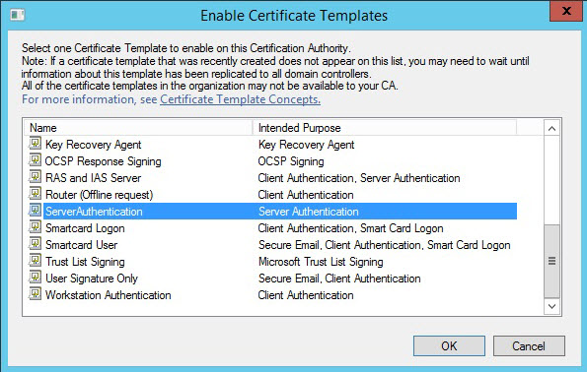Viewport: 587px width, 372px height.
Task: Sort by the Intended Purpose column header
Action: point(385,128)
